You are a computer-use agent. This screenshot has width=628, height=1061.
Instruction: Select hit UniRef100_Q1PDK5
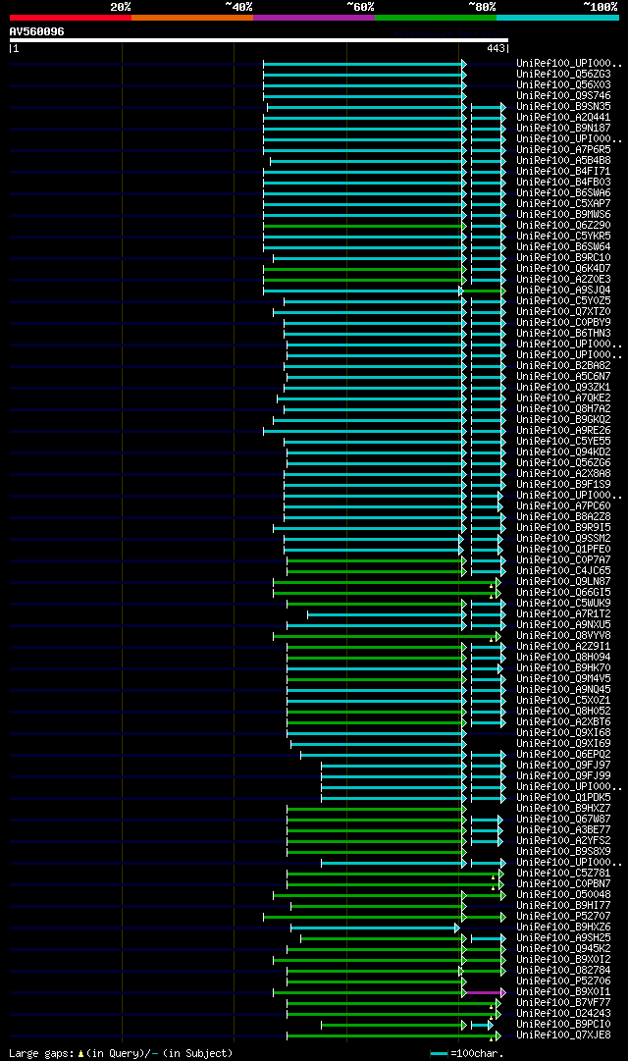coord(563,799)
